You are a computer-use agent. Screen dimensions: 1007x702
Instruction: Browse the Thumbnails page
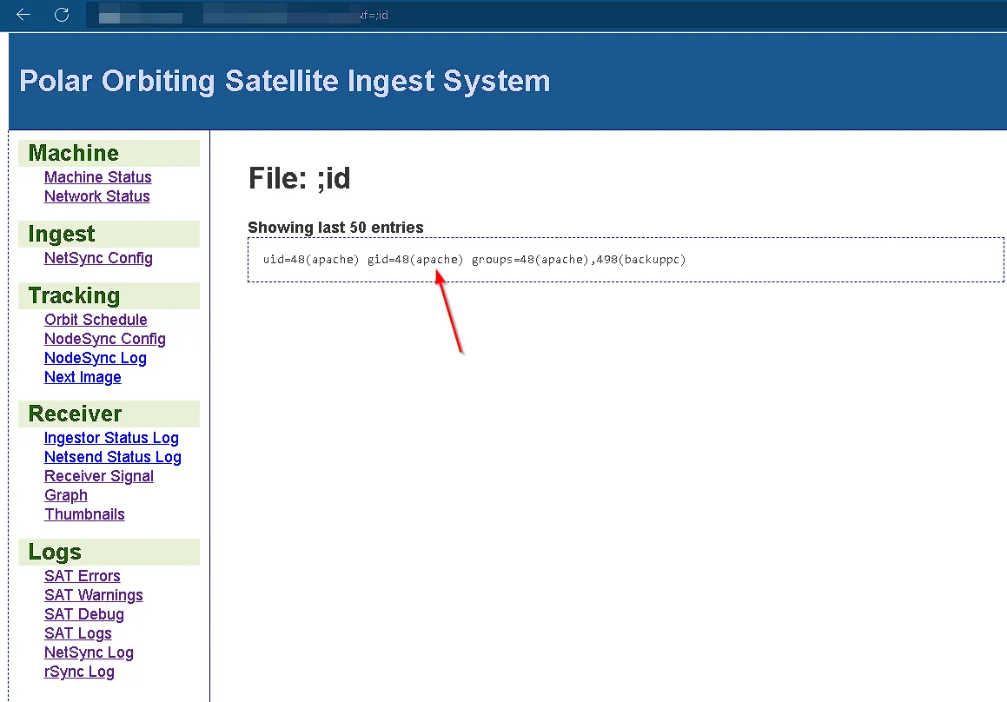pyautogui.click(x=84, y=514)
